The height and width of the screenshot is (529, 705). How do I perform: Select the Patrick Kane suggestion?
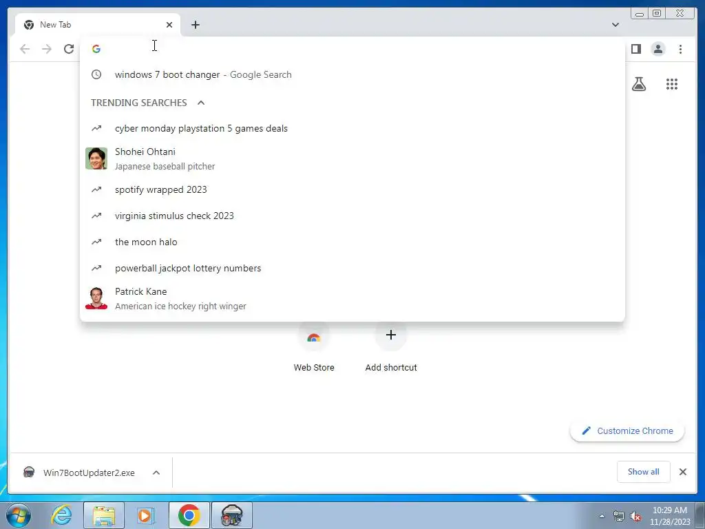[352, 299]
